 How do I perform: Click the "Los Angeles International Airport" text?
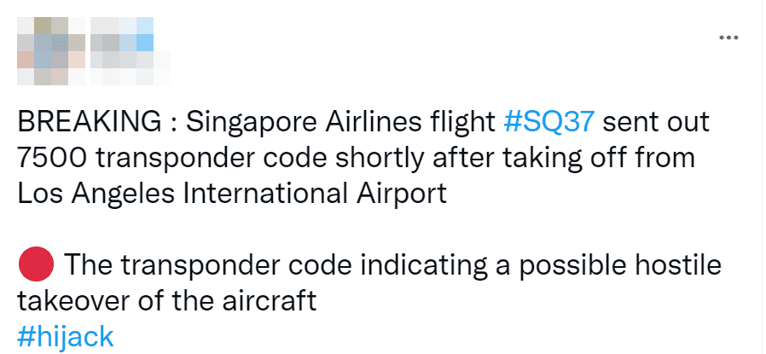click(231, 194)
